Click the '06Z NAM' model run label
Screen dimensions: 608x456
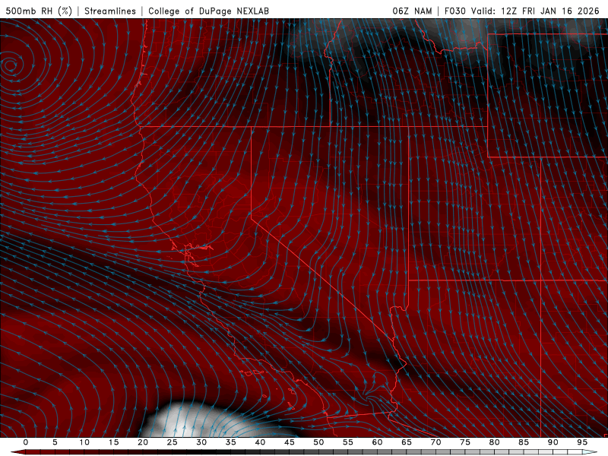412,11
